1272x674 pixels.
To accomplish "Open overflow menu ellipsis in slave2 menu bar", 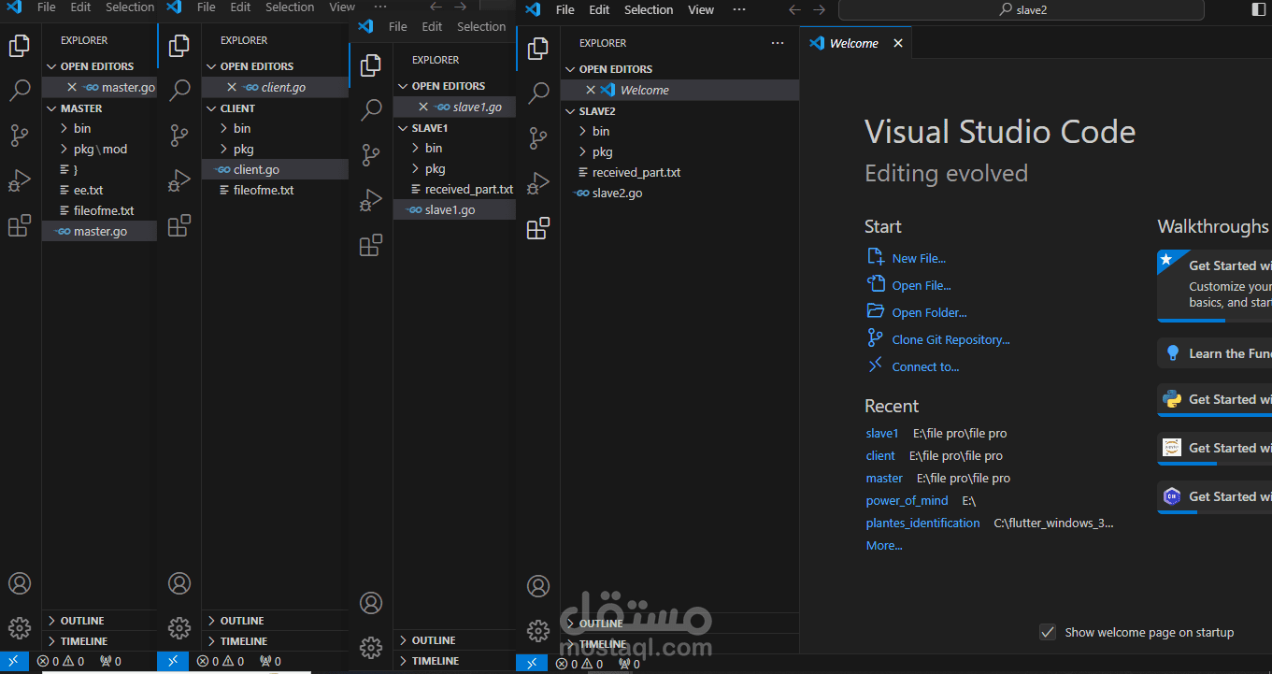I will (739, 9).
